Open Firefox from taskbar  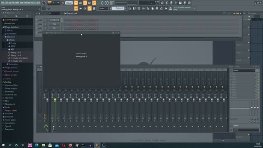pos(70,145)
